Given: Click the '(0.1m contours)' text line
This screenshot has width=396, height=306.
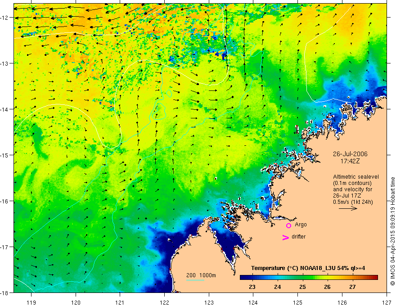Looking at the screenshot, I should click(352, 183).
